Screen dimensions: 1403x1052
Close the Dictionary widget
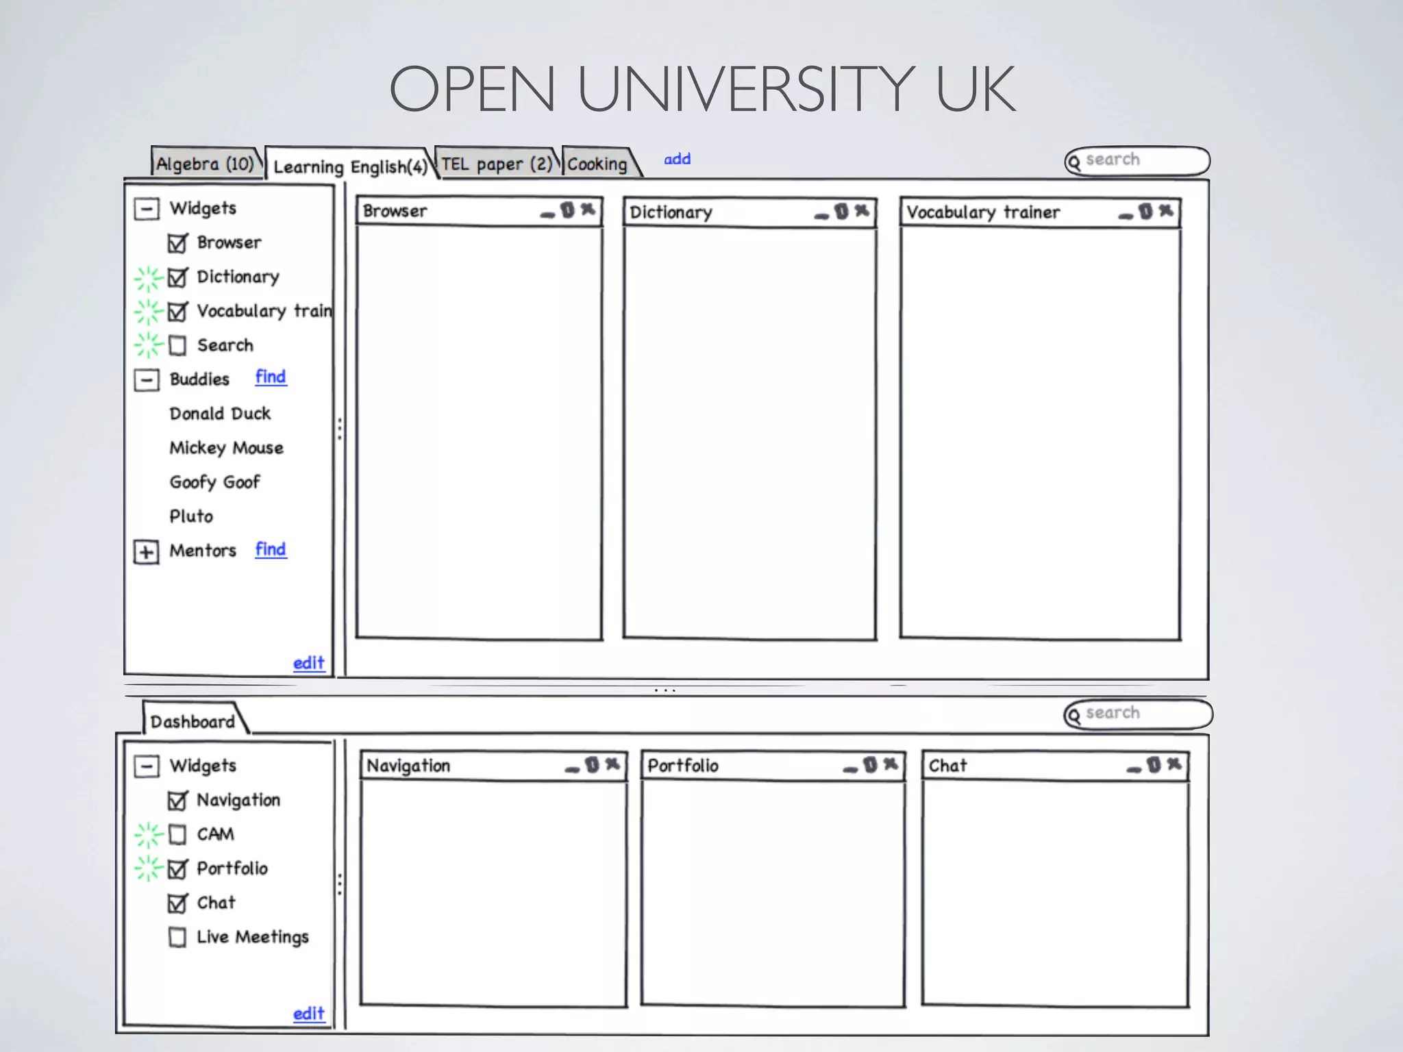pyautogui.click(x=862, y=211)
